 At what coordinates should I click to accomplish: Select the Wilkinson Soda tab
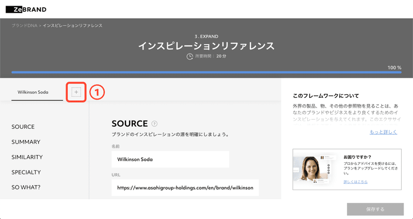[33, 92]
